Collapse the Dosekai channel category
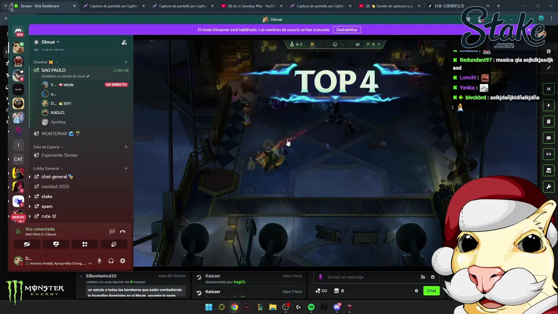558x314 pixels. click(45, 62)
